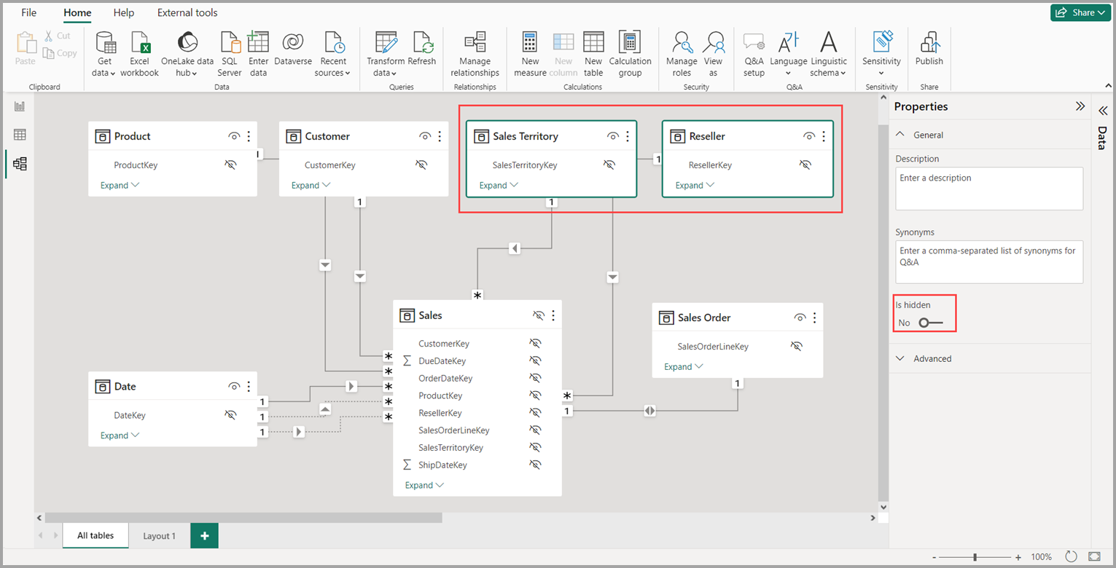Hide the ProductKey column in Product table

click(231, 165)
